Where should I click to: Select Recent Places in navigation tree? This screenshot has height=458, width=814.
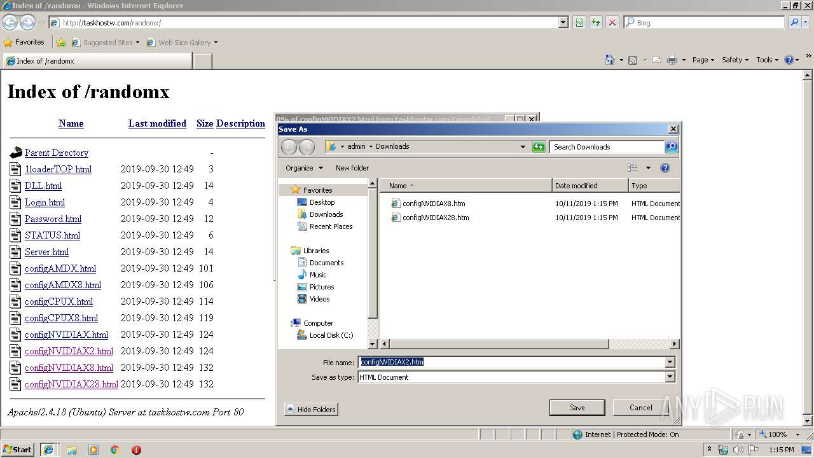coord(331,226)
